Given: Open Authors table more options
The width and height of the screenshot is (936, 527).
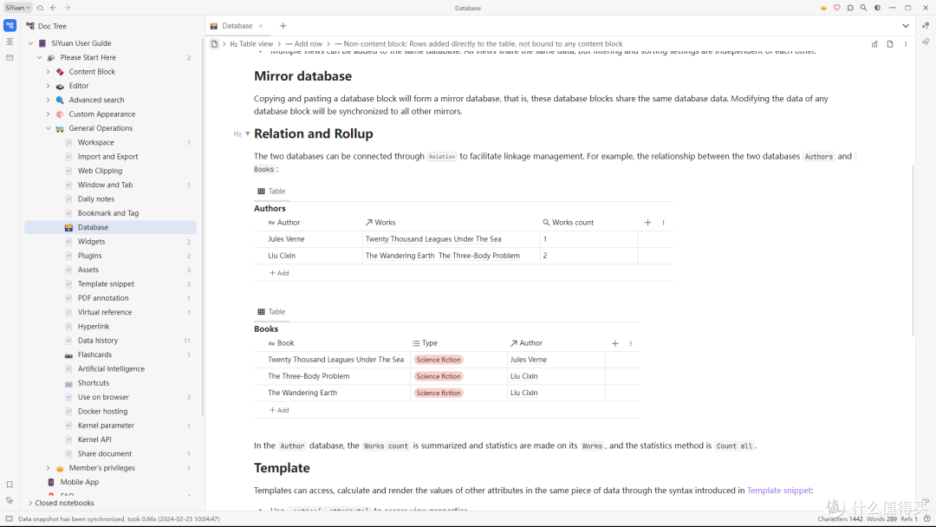Looking at the screenshot, I should pos(663,223).
